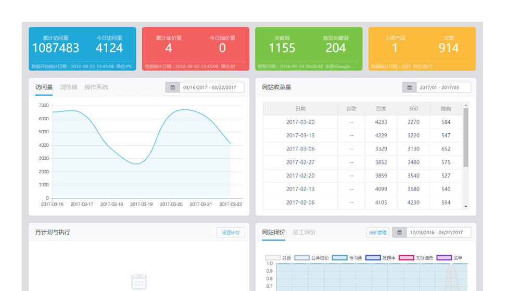Open month range 2017/01 - 2017/03 picker
Viewport: 506px width, 291px height.
[x=442, y=87]
